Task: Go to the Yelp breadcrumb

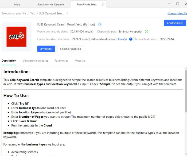Action: click(x=33, y=13)
